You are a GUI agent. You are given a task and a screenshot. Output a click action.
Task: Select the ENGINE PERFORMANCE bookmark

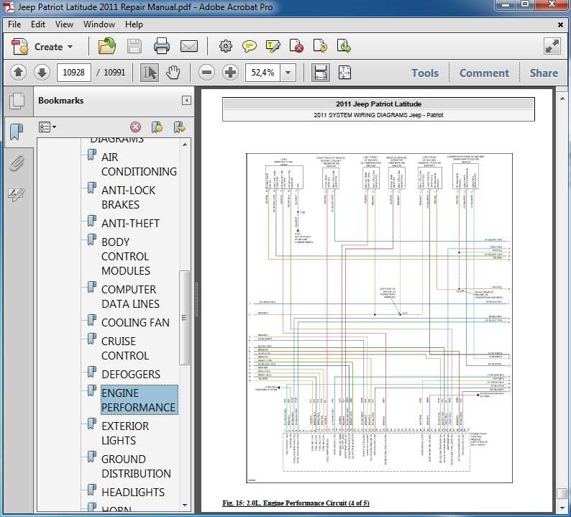[139, 400]
